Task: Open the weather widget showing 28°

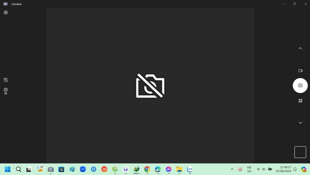Action: [40, 169]
